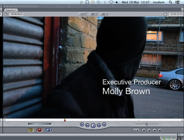Click the canvas scrubber bar
184x140 pixels.
coord(93,120)
